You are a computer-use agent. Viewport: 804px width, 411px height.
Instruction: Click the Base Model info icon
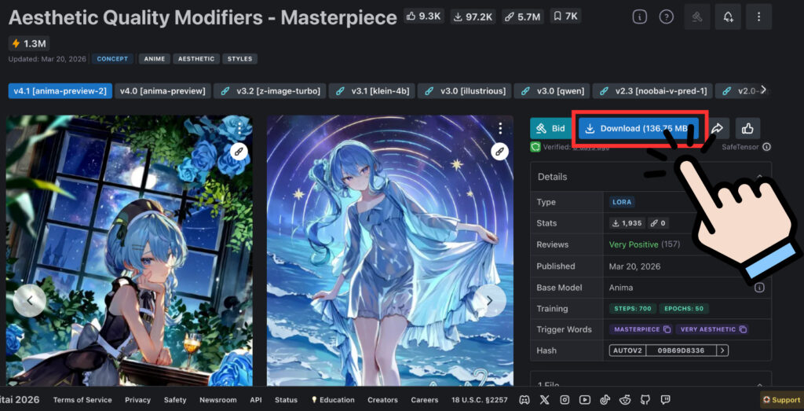759,288
